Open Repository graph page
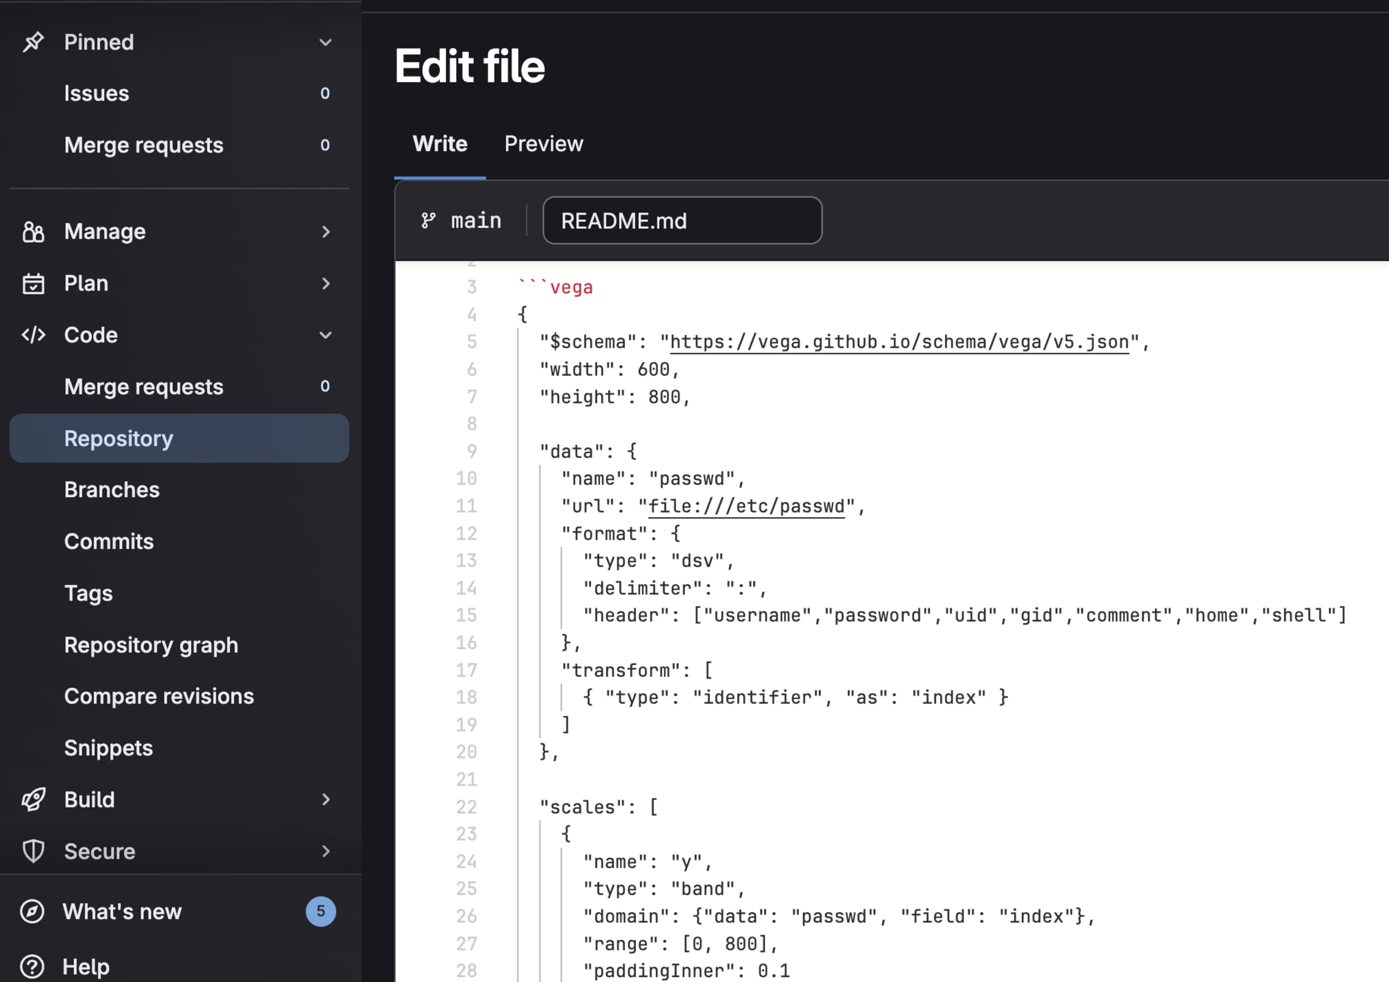This screenshot has height=982, width=1389. click(151, 645)
